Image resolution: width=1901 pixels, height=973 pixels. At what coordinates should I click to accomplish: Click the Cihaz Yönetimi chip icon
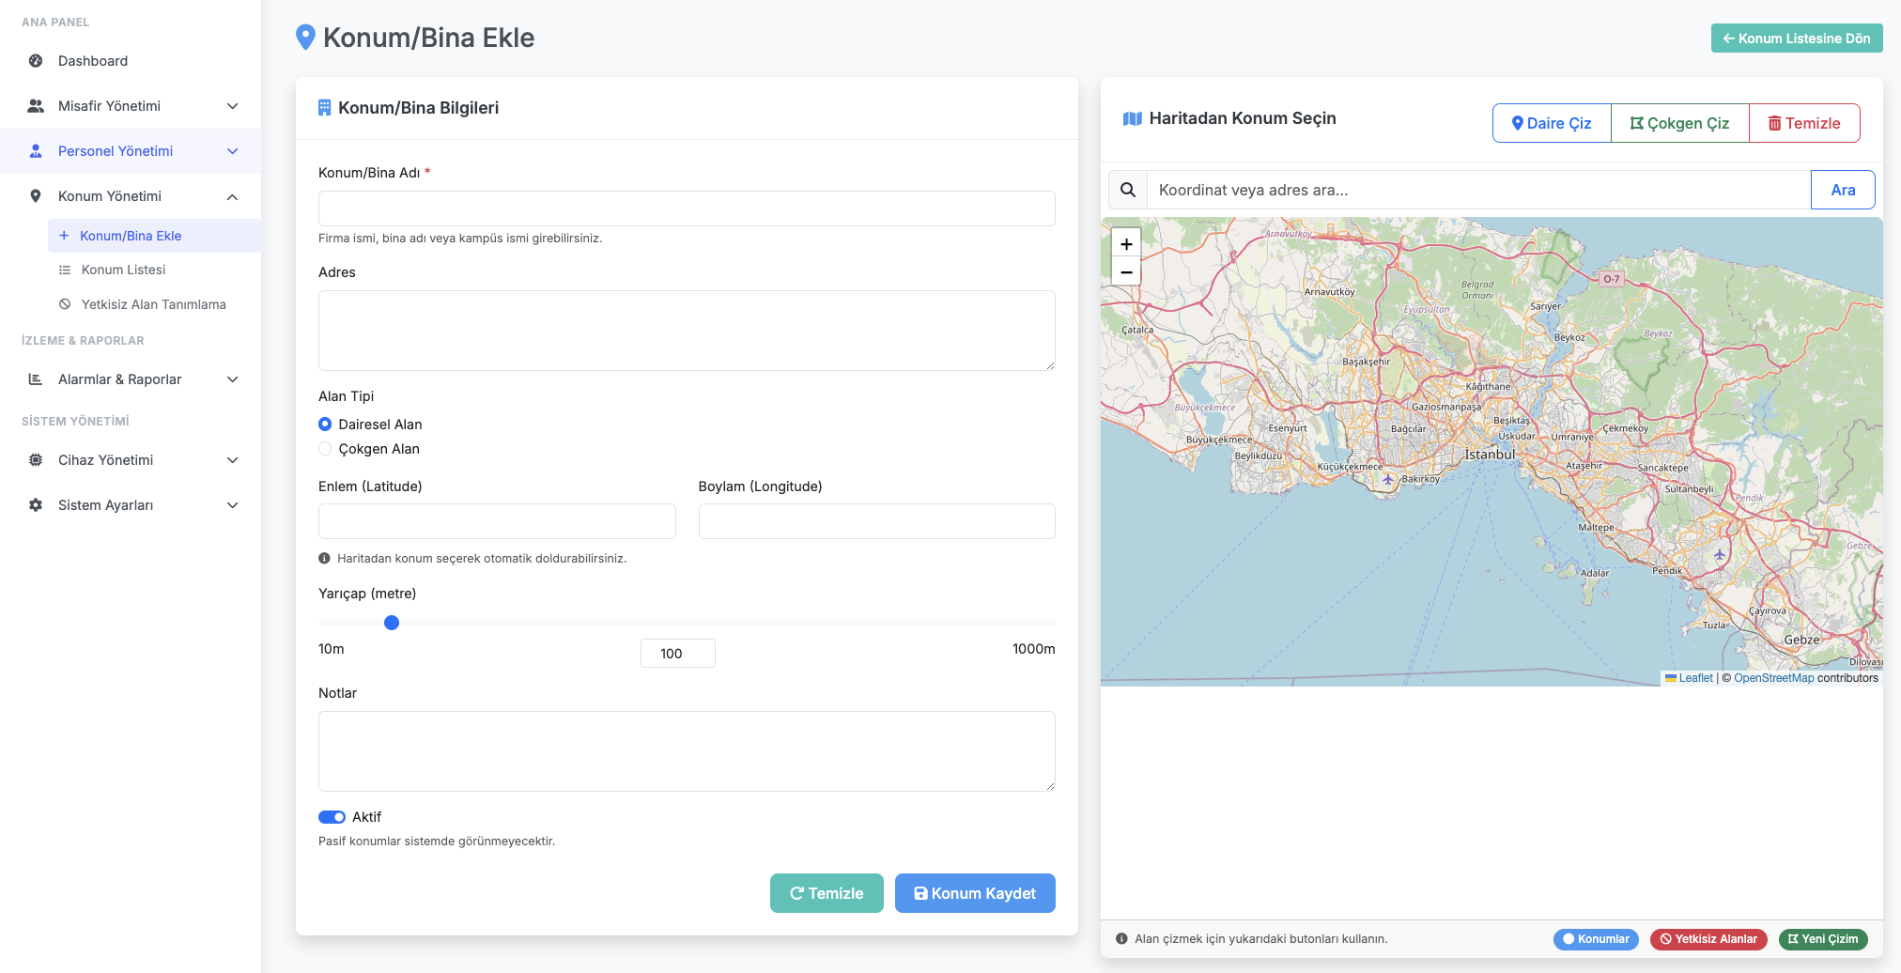click(36, 460)
